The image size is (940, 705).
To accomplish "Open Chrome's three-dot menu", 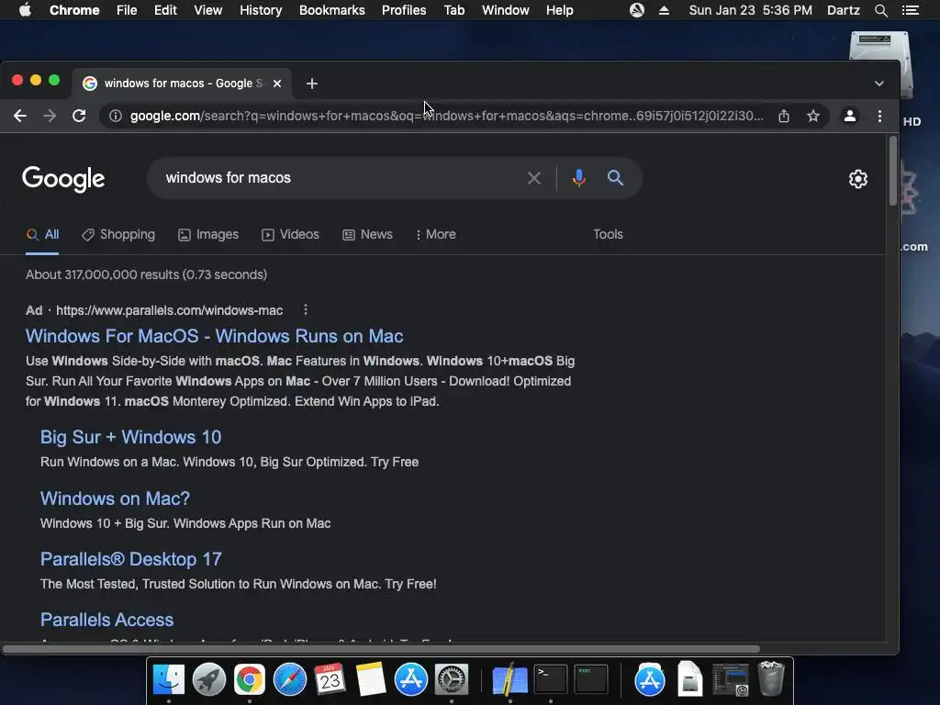I will (x=879, y=116).
